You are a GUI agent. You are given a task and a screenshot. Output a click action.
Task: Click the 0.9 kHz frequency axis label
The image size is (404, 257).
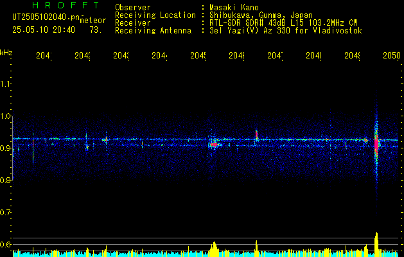(5, 148)
